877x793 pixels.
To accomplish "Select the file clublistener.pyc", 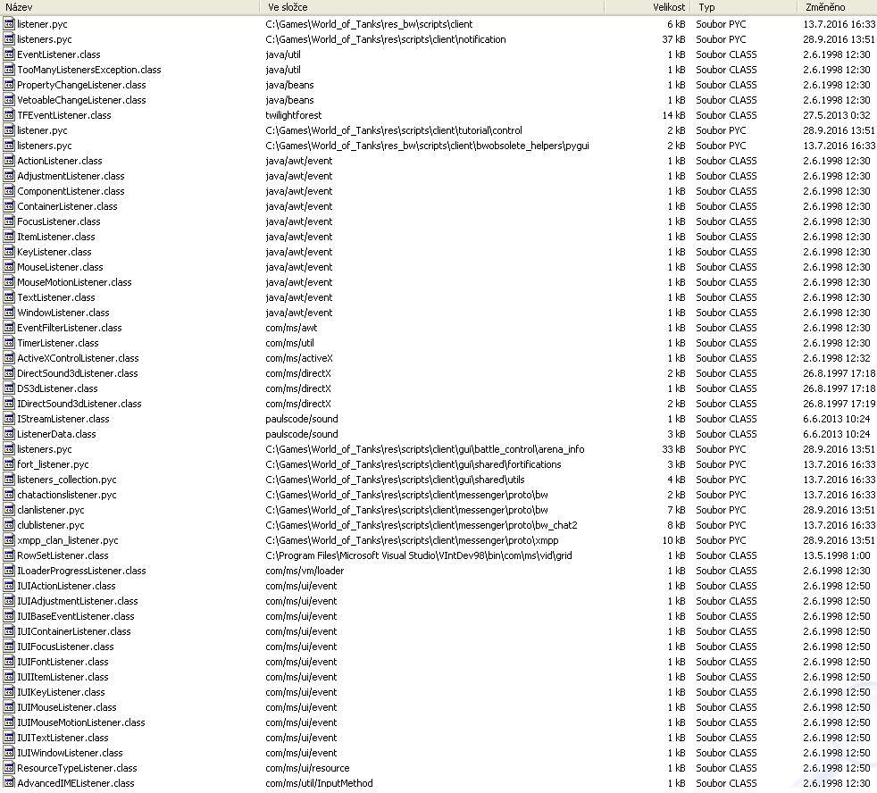I will (50, 524).
